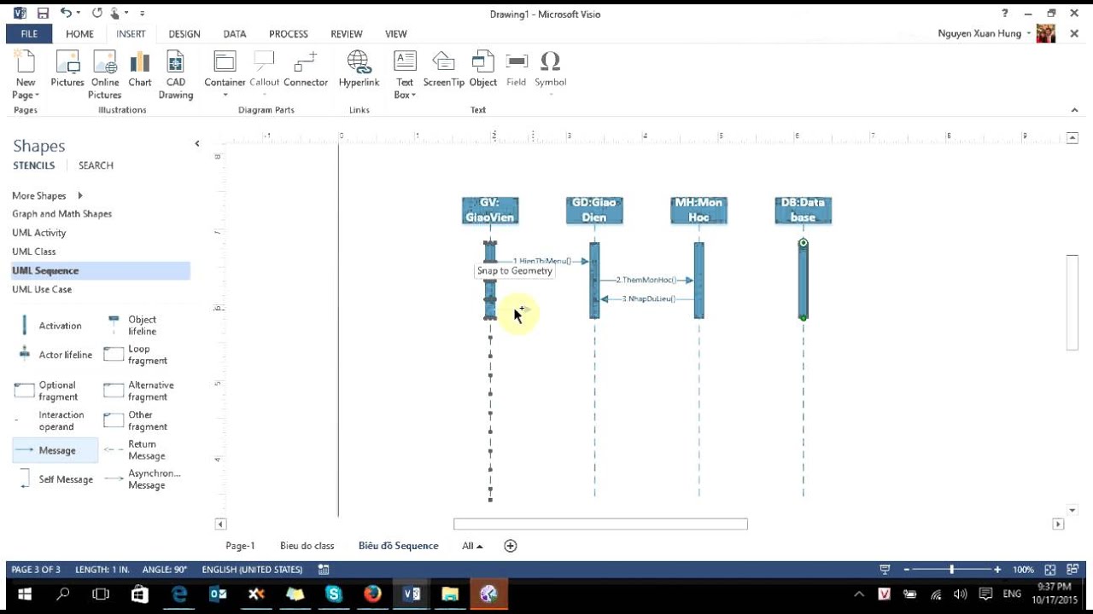The height and width of the screenshot is (614, 1093).
Task: Fit page to current window
Action: [x=1049, y=570]
